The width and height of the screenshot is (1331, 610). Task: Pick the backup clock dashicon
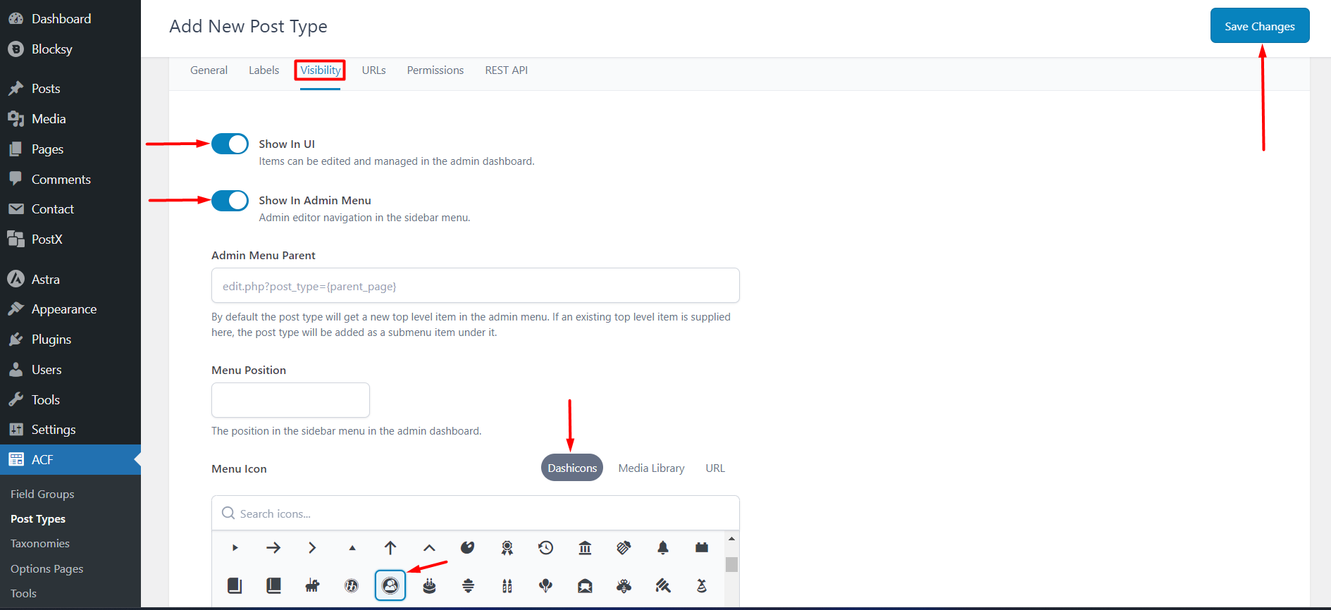545,548
